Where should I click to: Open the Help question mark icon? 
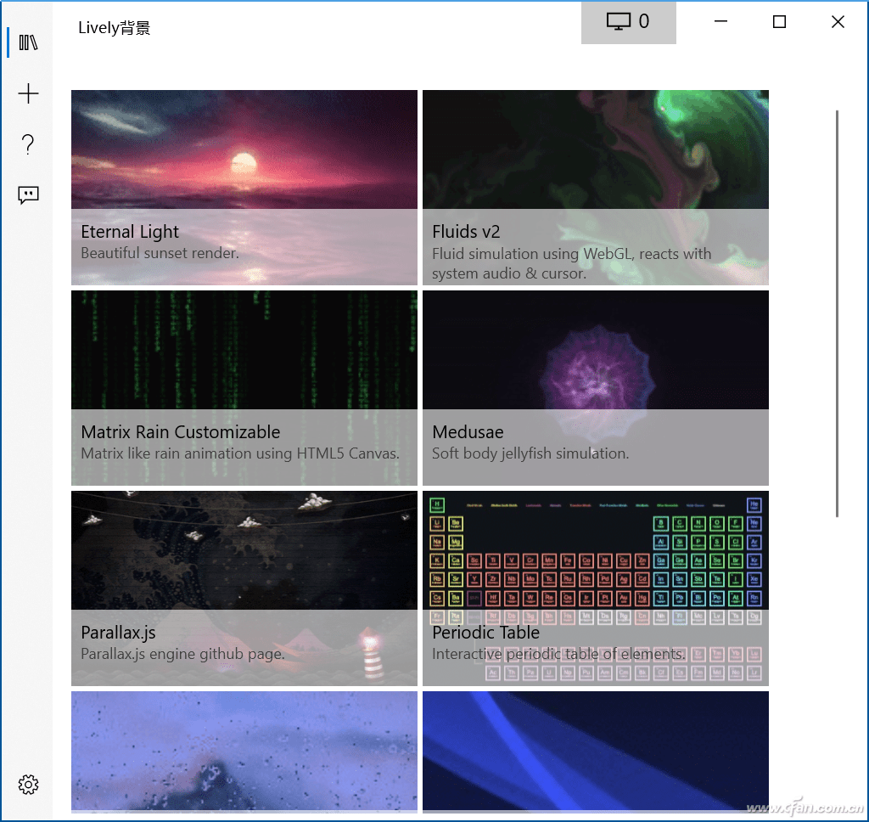[x=28, y=144]
